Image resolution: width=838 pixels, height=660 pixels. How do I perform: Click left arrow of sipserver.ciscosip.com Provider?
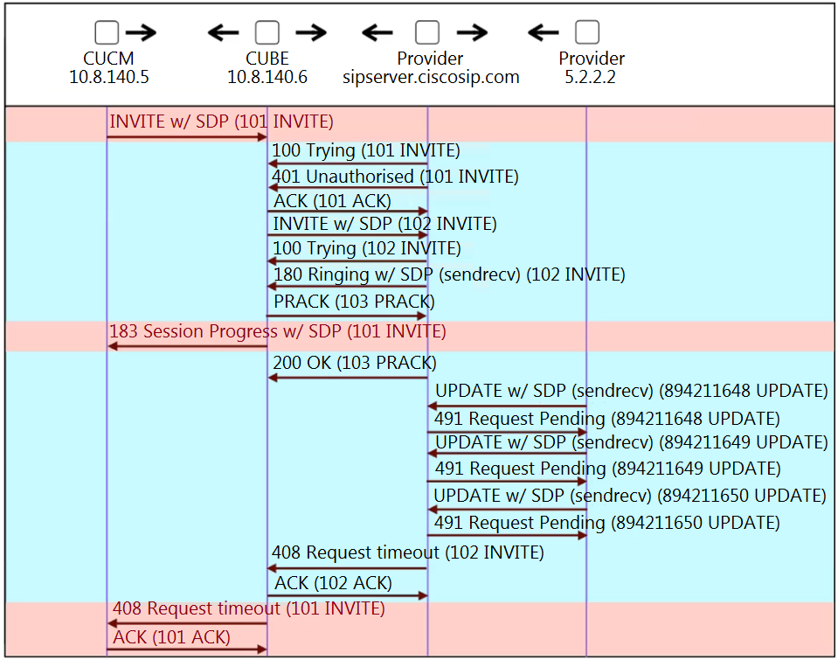coord(377,34)
